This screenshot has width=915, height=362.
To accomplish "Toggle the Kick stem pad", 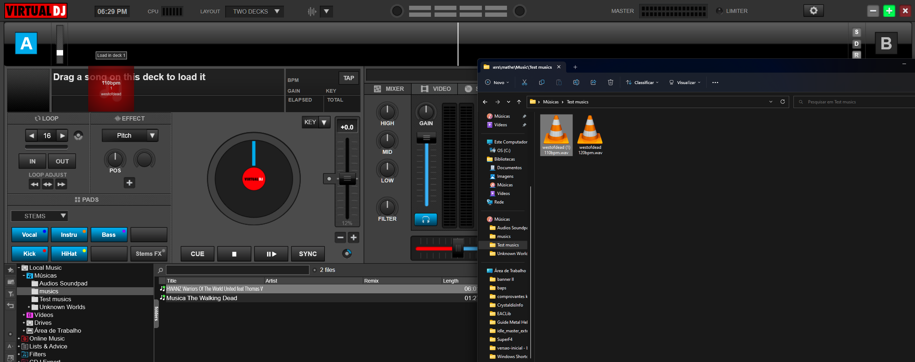I will coord(30,254).
